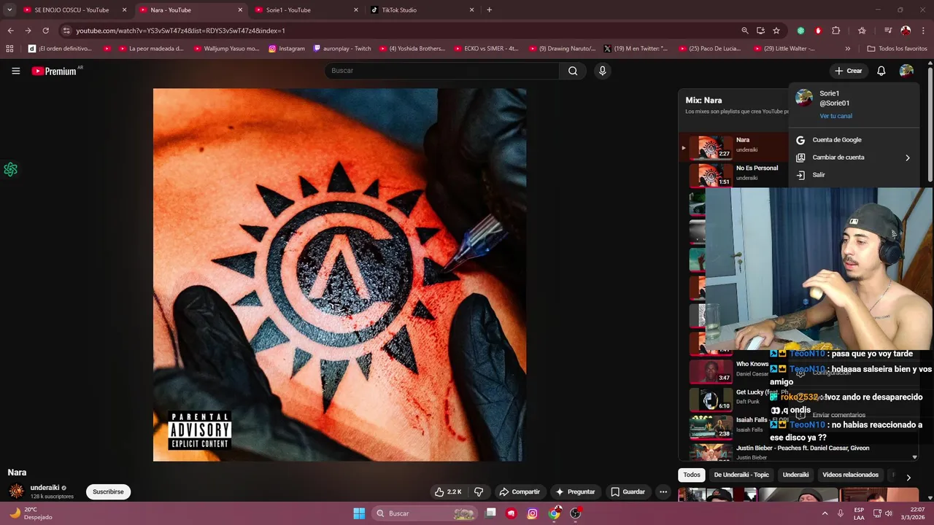Open YouTube notifications bell
The image size is (934, 525).
click(x=881, y=71)
